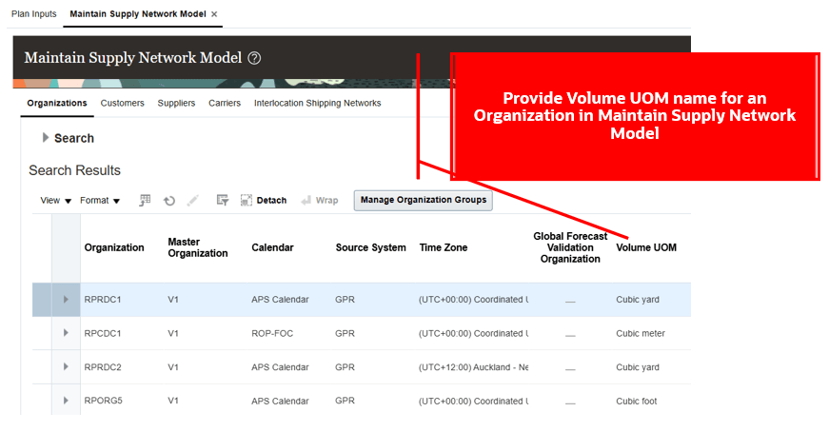
Task: Select the RPORG5 organization cell
Action: [x=103, y=401]
